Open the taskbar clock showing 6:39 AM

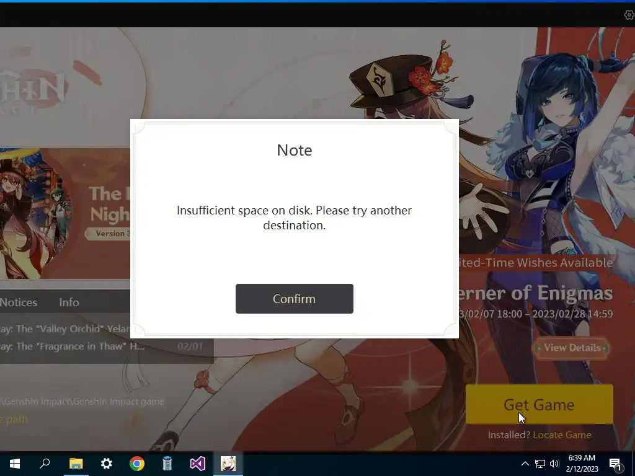coord(582,464)
